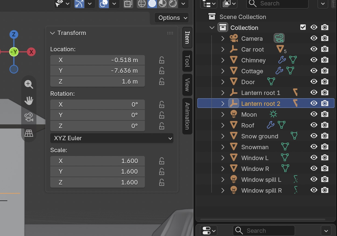Open the Options dropdown

click(172, 18)
